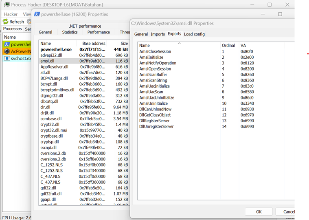309x220 pixels.
Task: Click the powershell process icon in list
Action: (x=7, y=44)
